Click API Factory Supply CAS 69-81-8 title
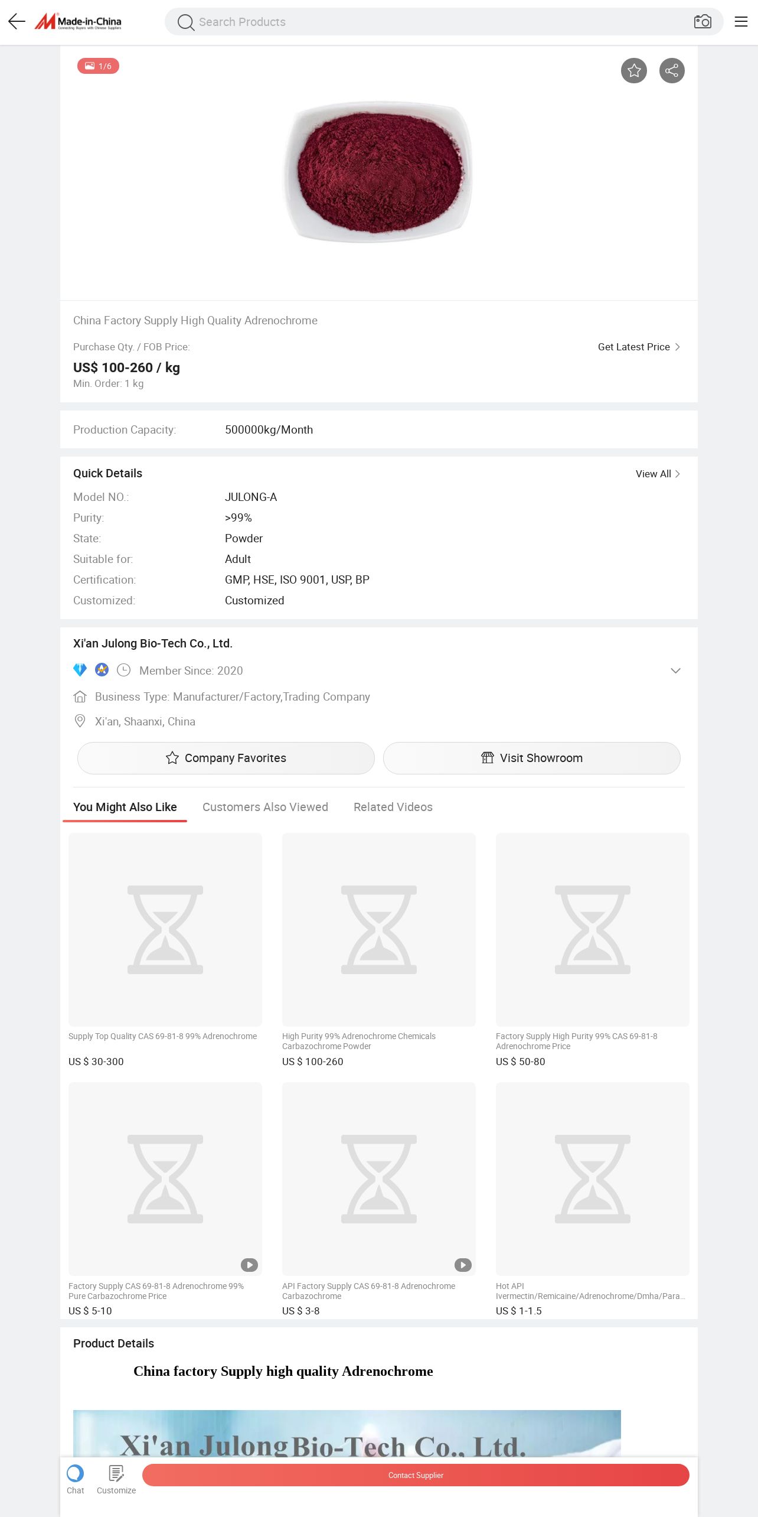 pyautogui.click(x=369, y=1291)
